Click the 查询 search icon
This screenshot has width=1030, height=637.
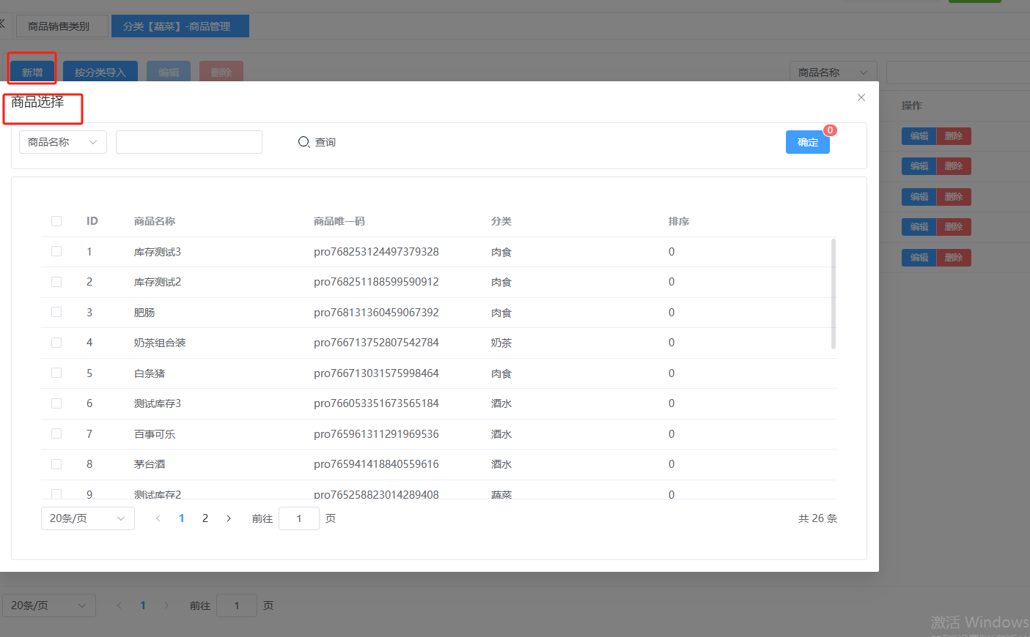(x=304, y=142)
